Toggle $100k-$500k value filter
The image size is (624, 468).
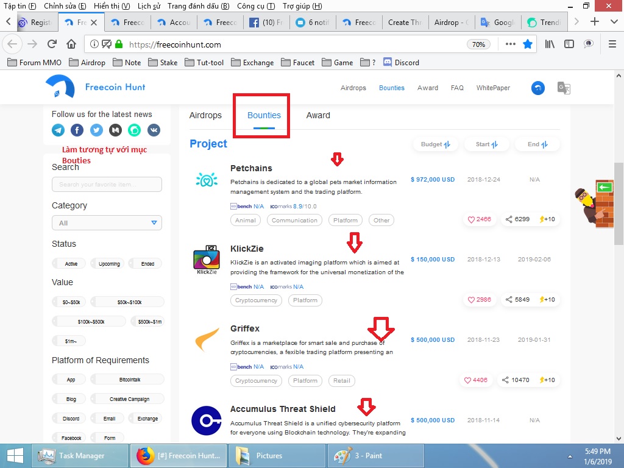pyautogui.click(x=89, y=322)
